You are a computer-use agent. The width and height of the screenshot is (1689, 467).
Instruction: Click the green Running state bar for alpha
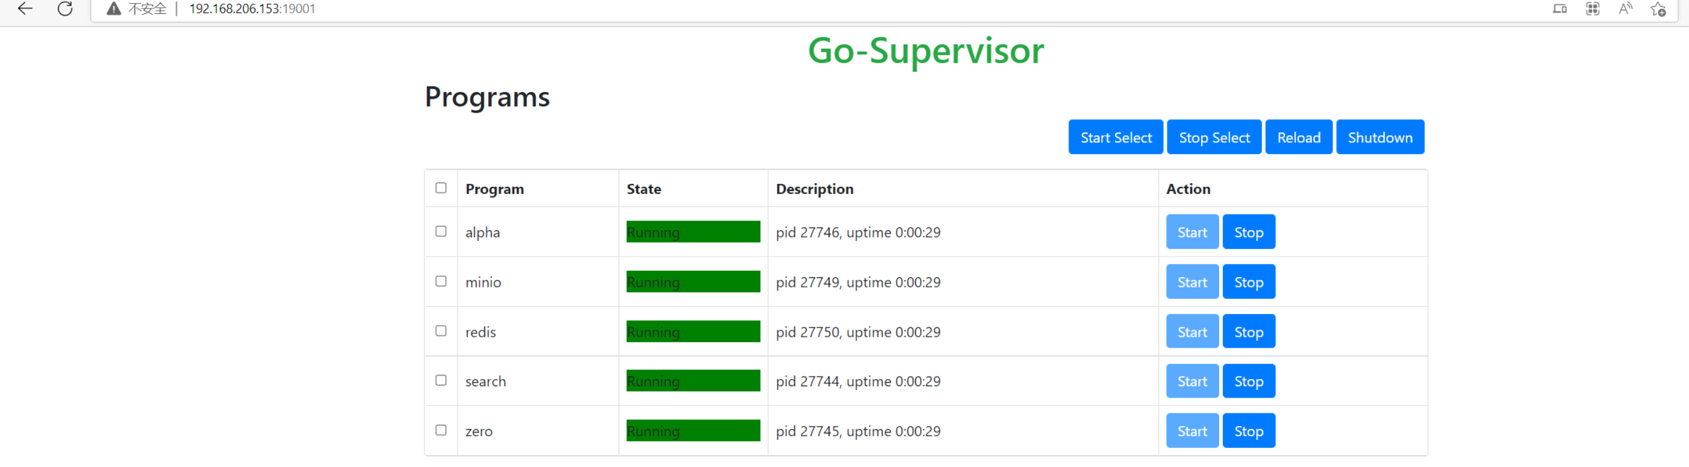(x=692, y=232)
